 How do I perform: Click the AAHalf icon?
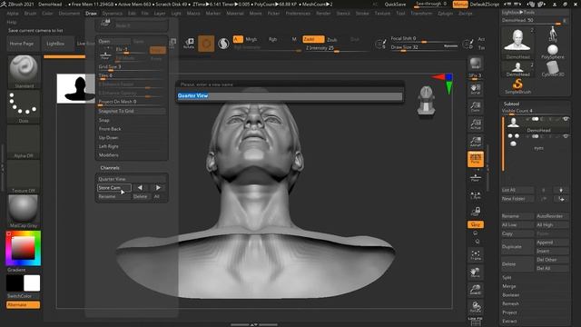coord(476,142)
